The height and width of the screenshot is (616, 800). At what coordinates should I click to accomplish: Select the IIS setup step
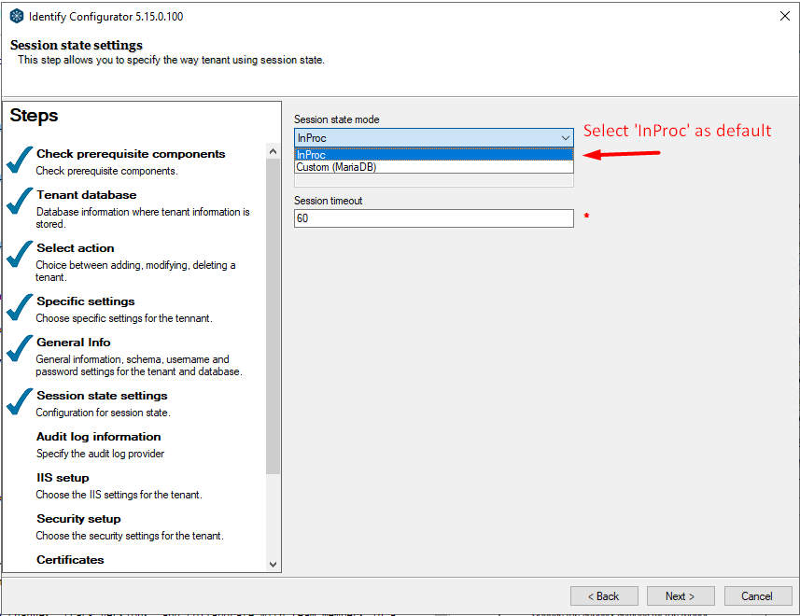pos(63,478)
